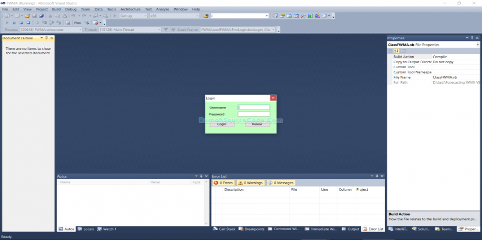Click the Stop Debugging icon
The width and height of the screenshot is (482, 240).
coord(21,23)
